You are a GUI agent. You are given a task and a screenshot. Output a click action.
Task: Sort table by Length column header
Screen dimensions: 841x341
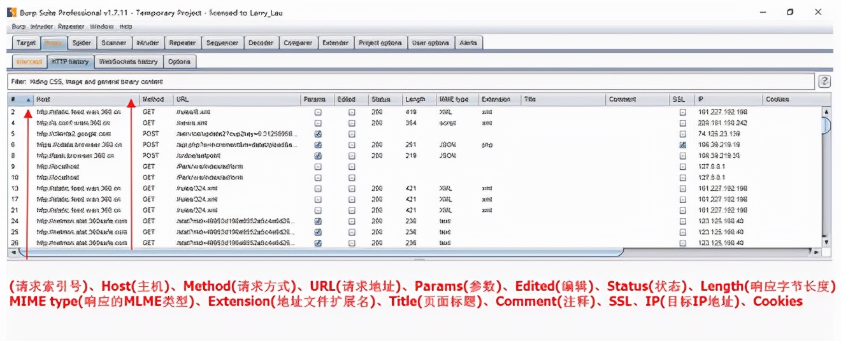pyautogui.click(x=419, y=99)
